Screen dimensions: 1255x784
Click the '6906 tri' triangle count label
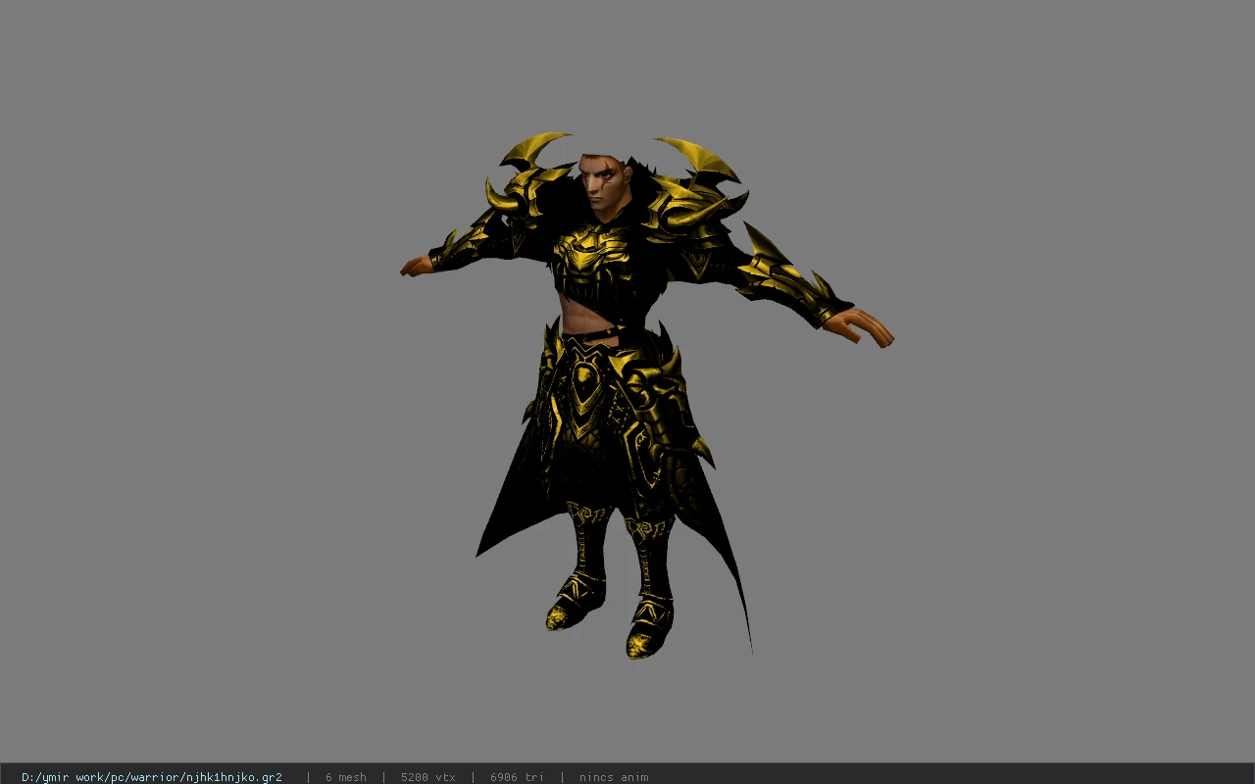coord(517,777)
